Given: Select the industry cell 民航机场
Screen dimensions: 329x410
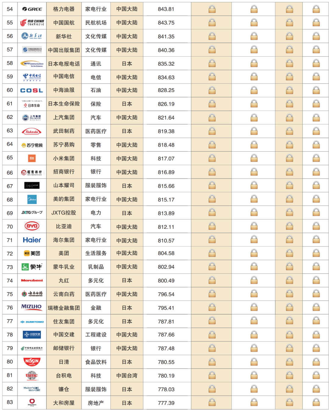Looking at the screenshot, I should pyautogui.click(x=96, y=23).
